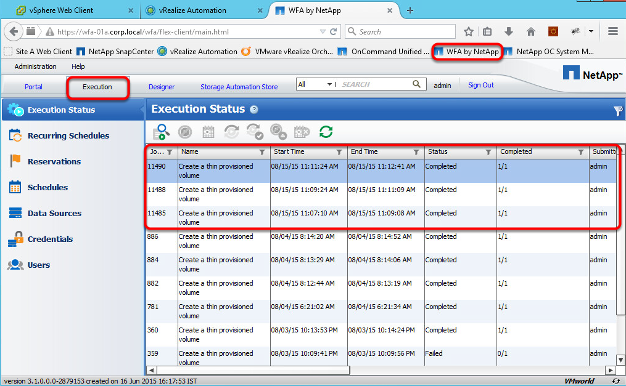The height and width of the screenshot is (386, 626).
Task: Open the bookmarks list icon
Action: tap(487, 31)
